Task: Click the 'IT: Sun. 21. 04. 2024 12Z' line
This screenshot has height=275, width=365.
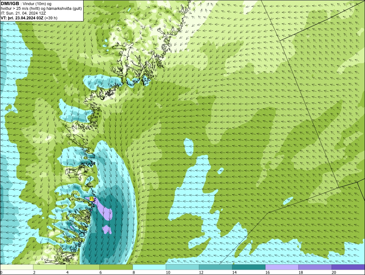Action: 23,13
